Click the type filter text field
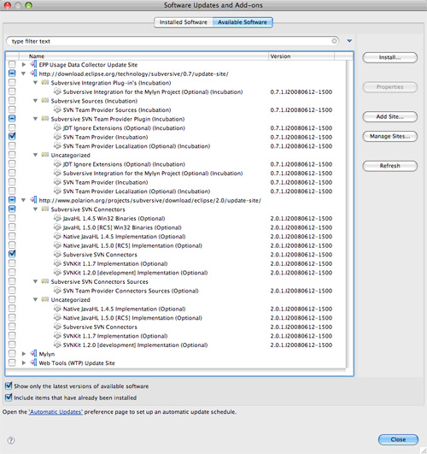427x454 pixels. (x=173, y=41)
